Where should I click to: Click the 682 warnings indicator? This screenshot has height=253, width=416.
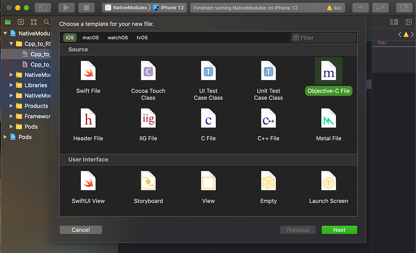334,8
